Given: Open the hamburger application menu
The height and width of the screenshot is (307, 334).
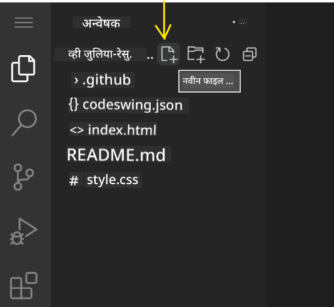Looking at the screenshot, I should click(x=24, y=23).
